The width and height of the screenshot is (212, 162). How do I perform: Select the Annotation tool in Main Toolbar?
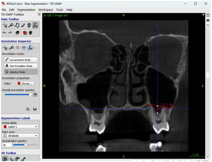pos(35,25)
